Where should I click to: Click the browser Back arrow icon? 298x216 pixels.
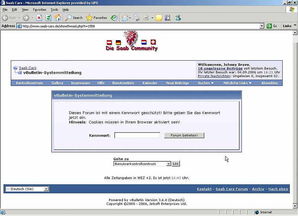(x=5, y=18)
